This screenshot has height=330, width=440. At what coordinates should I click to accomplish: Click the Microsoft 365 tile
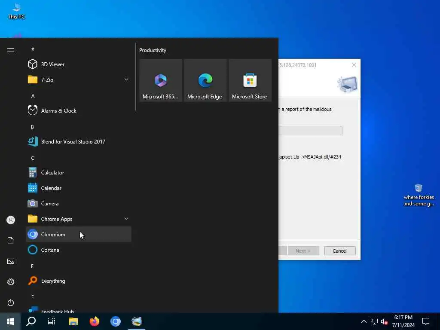click(161, 80)
